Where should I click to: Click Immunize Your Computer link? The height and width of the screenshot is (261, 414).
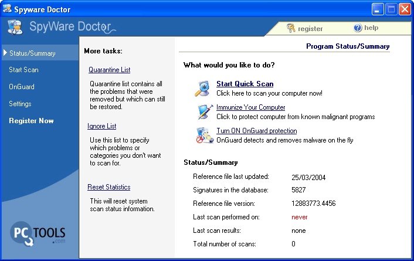(x=250, y=107)
